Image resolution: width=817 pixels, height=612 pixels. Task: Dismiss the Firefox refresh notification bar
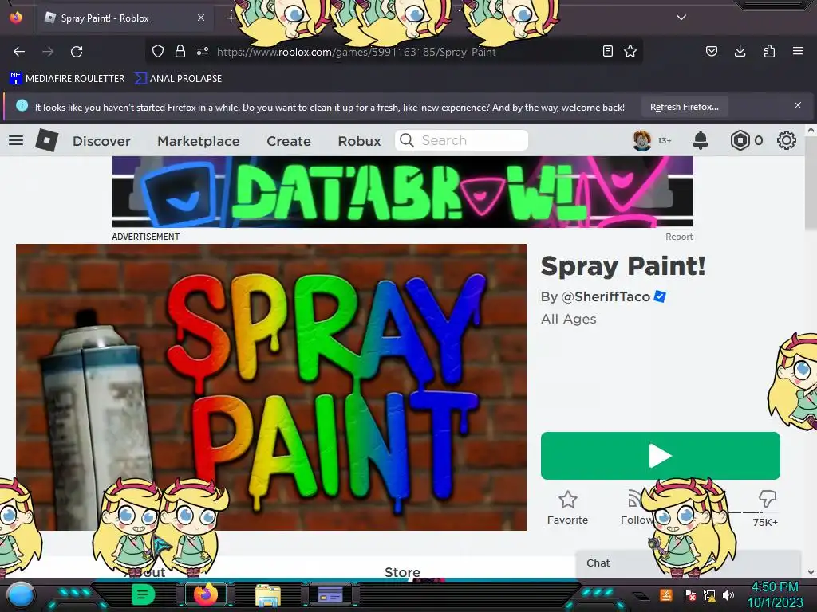tap(798, 106)
